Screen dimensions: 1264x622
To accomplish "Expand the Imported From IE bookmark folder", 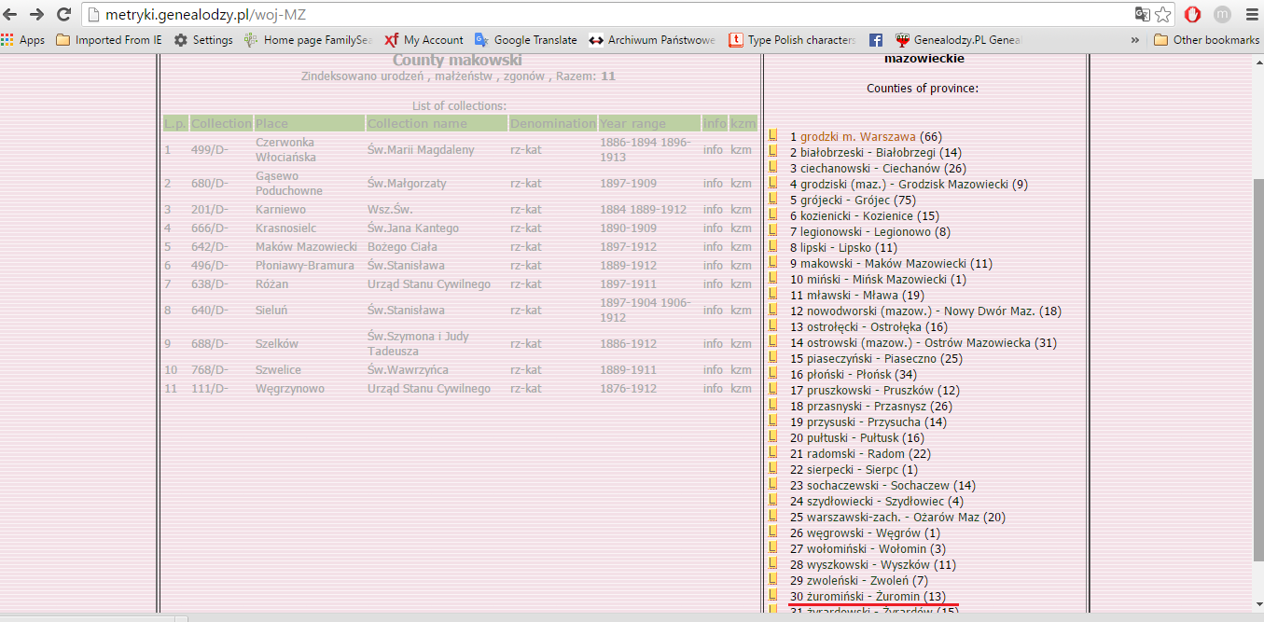I will tap(108, 40).
